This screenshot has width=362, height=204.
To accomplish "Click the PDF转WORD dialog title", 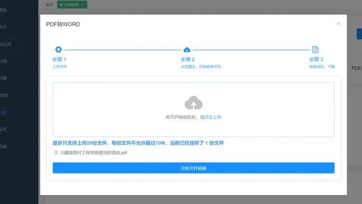I will point(63,24).
